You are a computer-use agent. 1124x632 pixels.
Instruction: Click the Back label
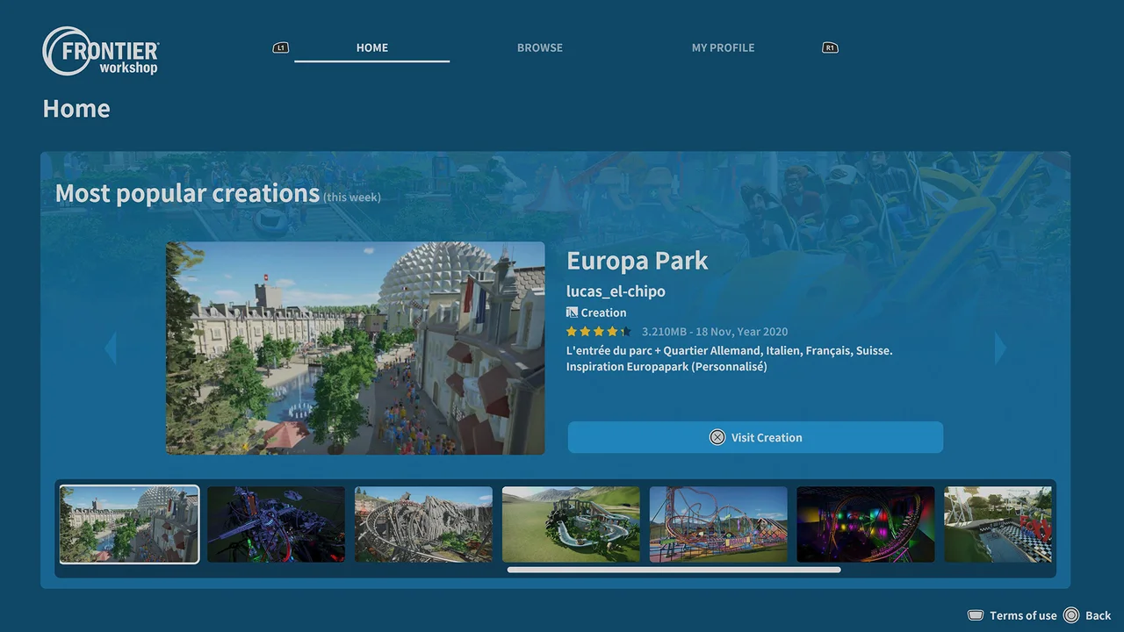pyautogui.click(x=1099, y=615)
